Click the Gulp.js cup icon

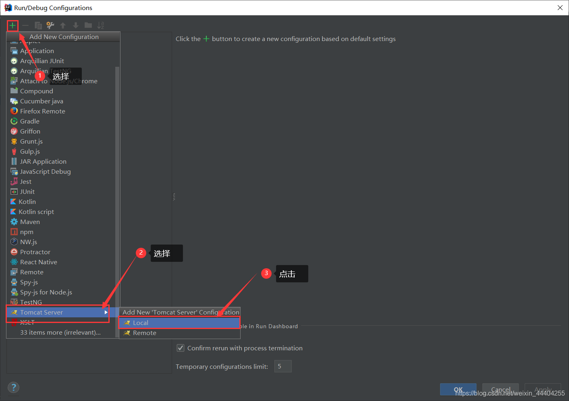14,151
